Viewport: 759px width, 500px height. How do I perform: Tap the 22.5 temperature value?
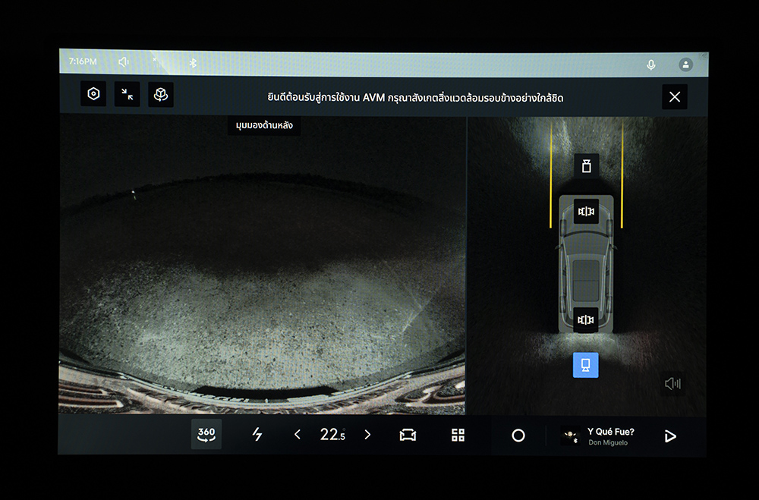click(332, 435)
